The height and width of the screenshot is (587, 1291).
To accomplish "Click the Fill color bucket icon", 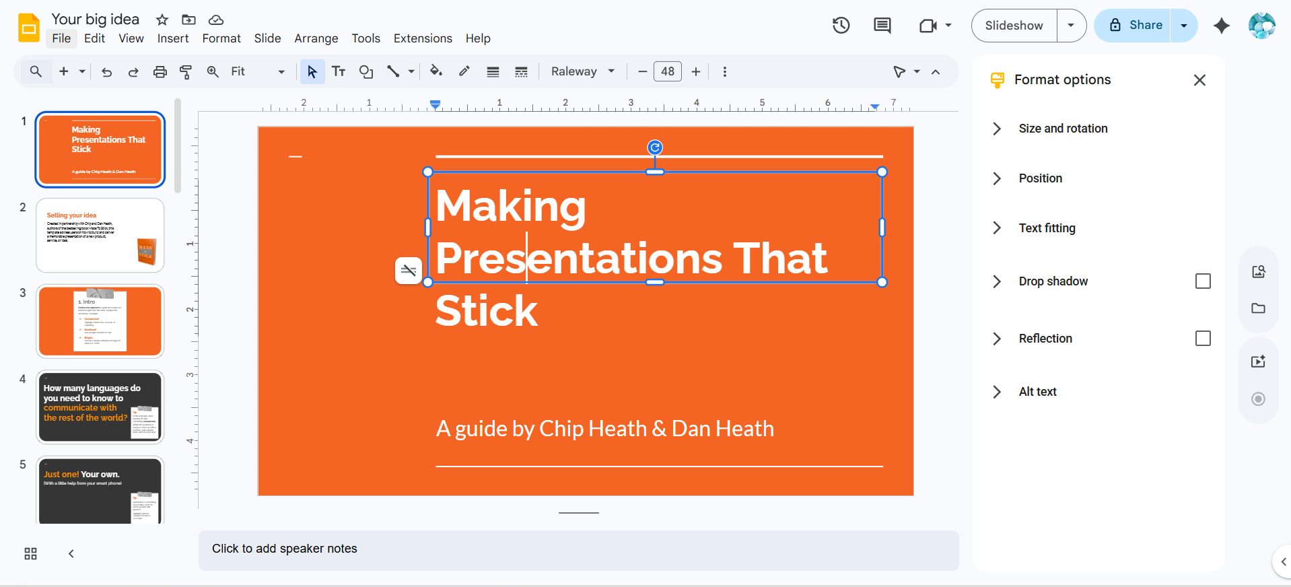I will [435, 71].
